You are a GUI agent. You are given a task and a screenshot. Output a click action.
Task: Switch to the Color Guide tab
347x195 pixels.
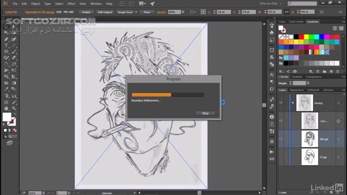click(296, 22)
